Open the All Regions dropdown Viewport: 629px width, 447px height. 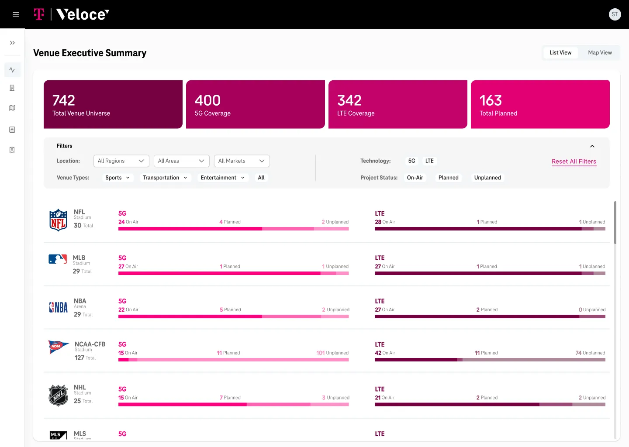[121, 161]
